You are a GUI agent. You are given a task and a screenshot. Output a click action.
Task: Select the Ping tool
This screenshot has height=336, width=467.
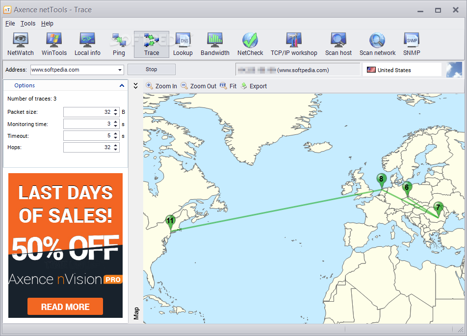click(x=119, y=44)
